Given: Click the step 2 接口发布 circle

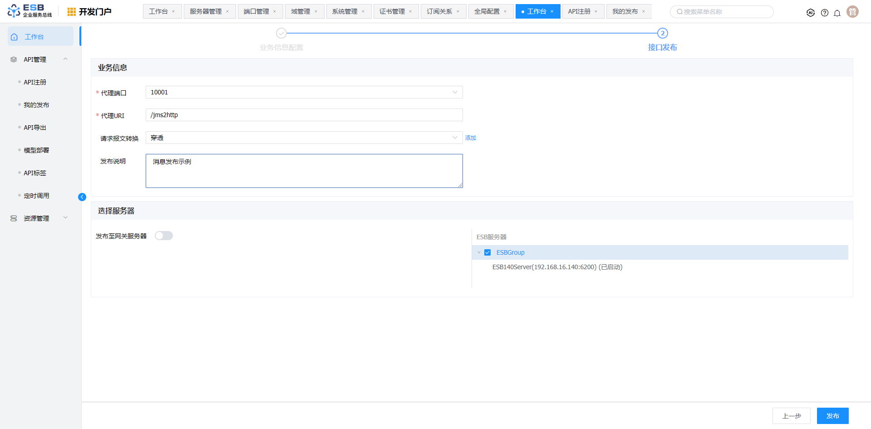Looking at the screenshot, I should click(x=662, y=33).
